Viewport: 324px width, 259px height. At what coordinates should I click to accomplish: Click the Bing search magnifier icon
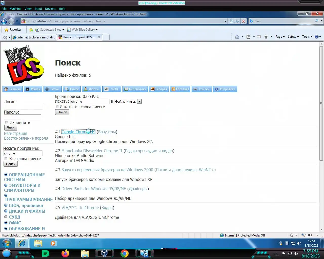(x=316, y=21)
